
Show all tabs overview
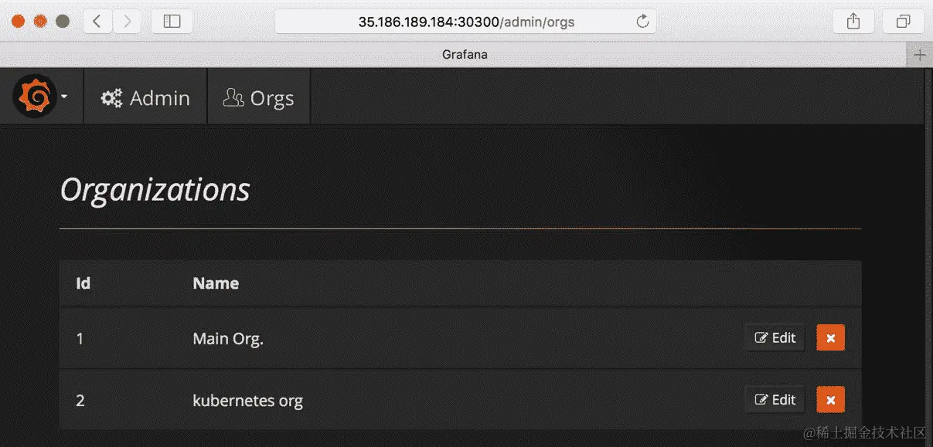[x=903, y=22]
